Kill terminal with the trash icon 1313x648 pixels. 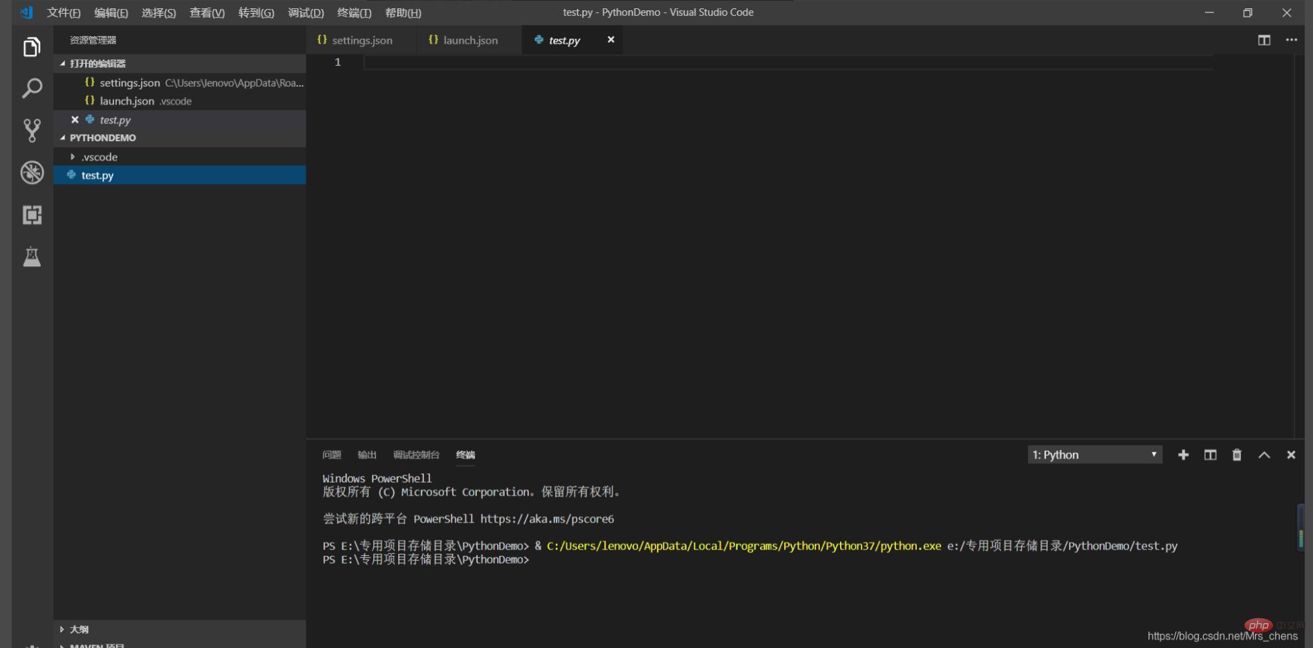coord(1237,455)
